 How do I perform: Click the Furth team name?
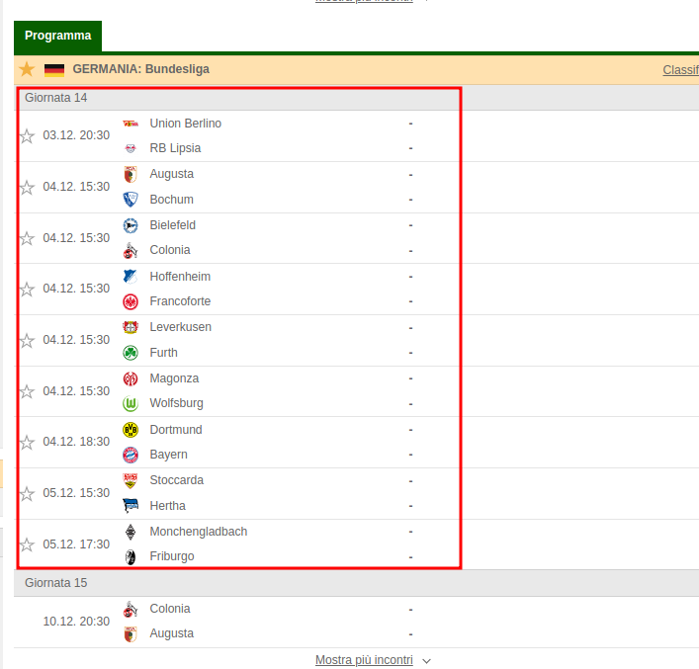point(163,353)
